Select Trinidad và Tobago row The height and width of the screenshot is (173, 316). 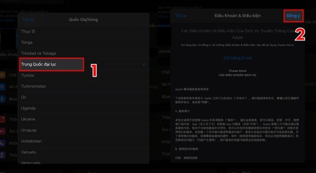(x=83, y=53)
